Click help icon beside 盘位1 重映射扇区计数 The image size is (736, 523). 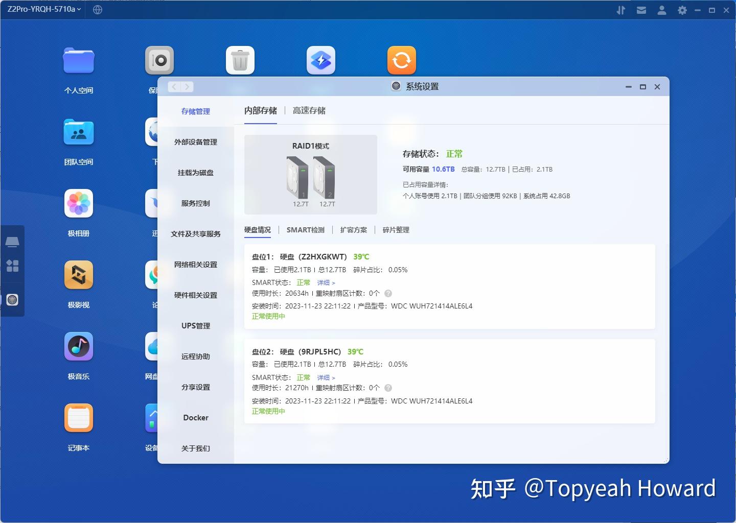coord(388,293)
